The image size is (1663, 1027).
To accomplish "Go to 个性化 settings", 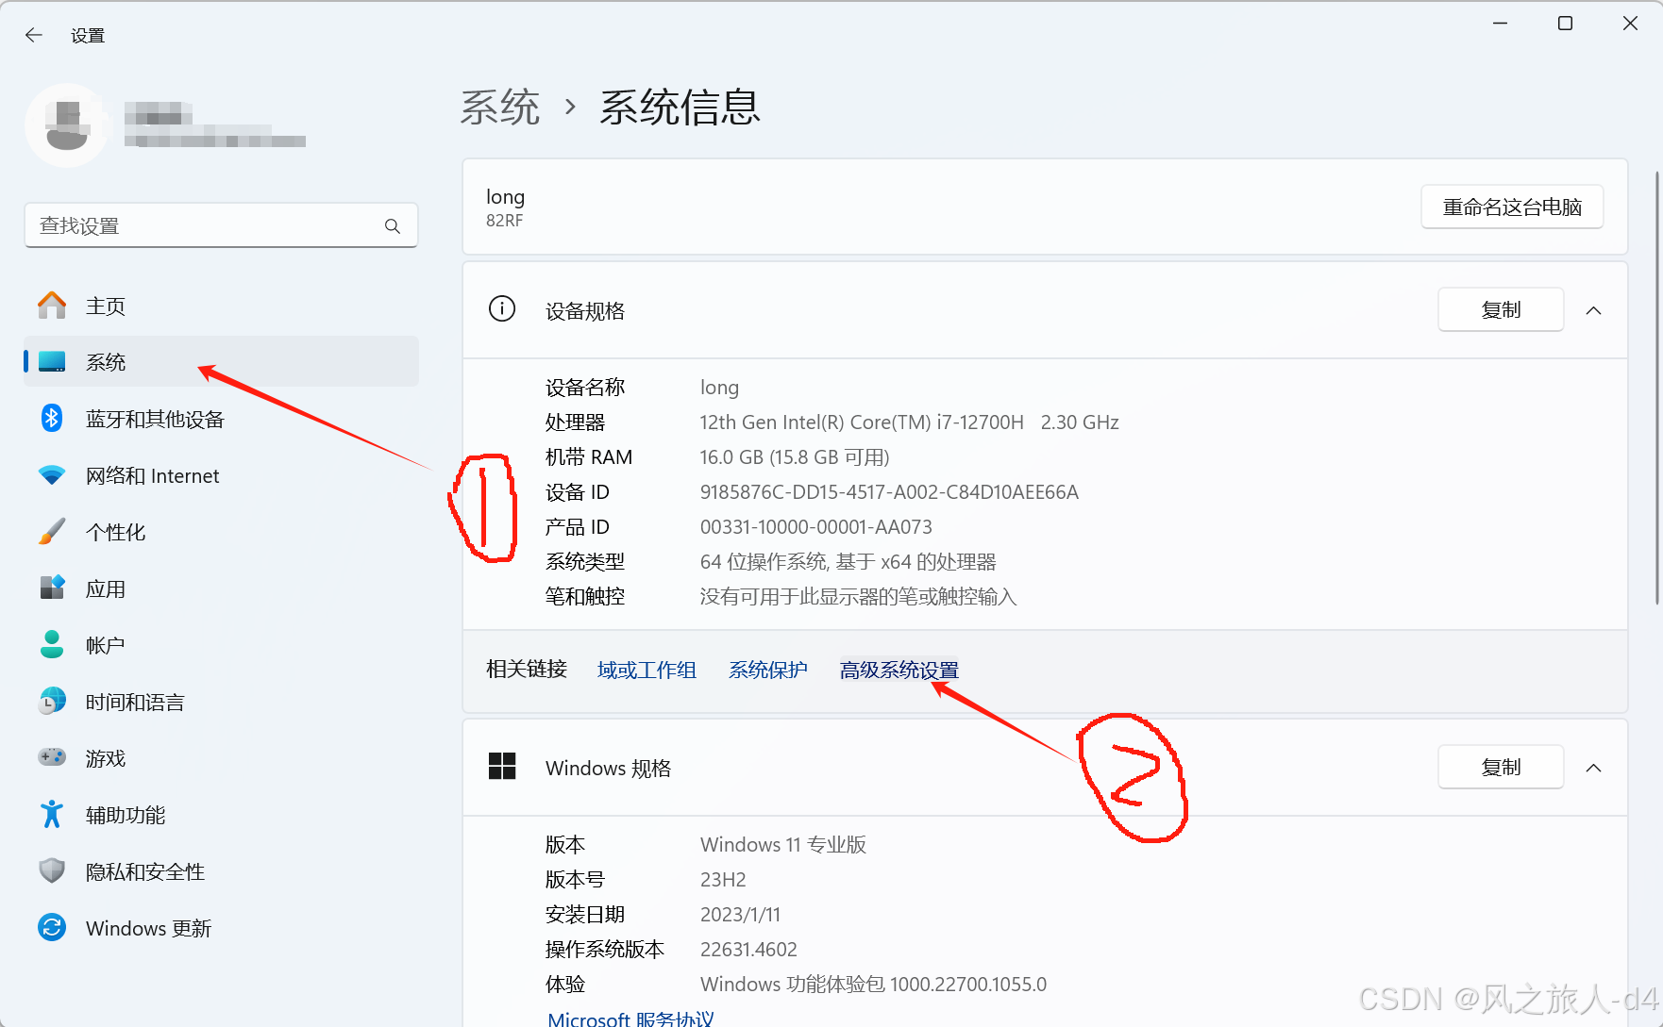I will [x=221, y=532].
